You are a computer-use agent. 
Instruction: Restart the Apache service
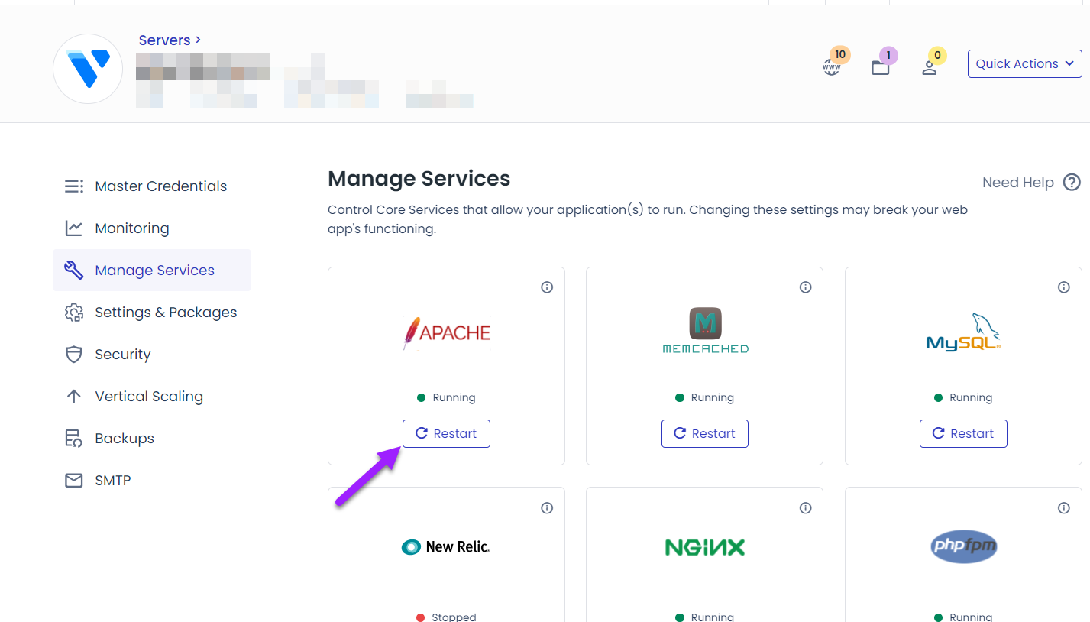tap(446, 433)
